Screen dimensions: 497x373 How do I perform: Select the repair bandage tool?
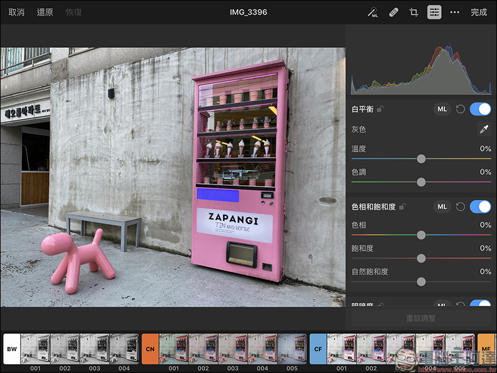[393, 12]
